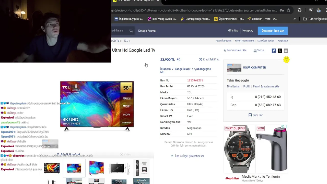
Task: Open the İstanbul location link
Action: point(165,69)
